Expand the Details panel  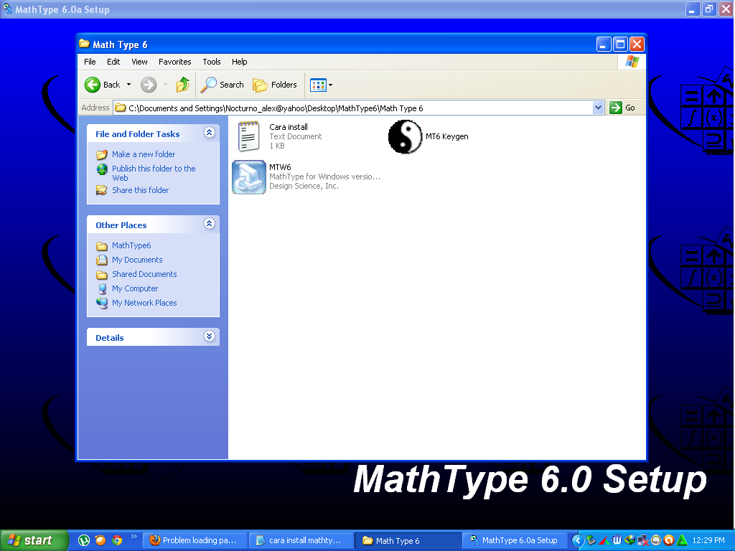(210, 336)
